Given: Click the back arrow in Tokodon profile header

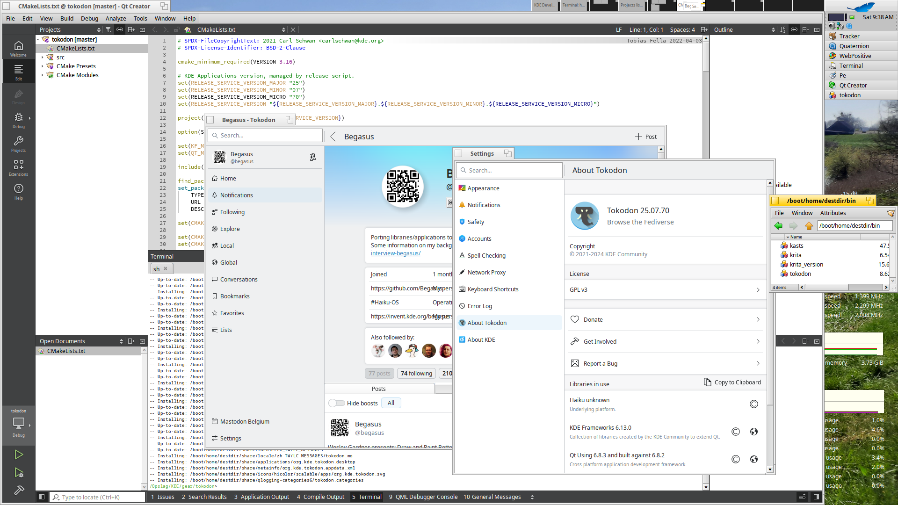Looking at the screenshot, I should coord(333,137).
